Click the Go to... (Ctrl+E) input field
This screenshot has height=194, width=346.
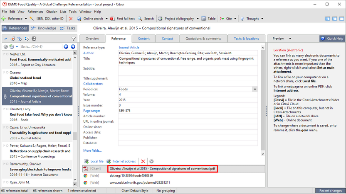pyautogui.click(x=41, y=46)
